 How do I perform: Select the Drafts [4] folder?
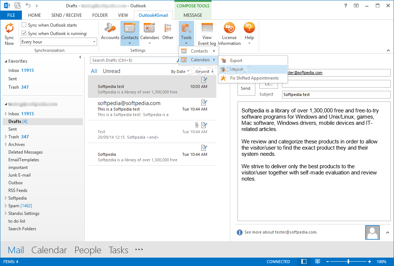pos(43,122)
